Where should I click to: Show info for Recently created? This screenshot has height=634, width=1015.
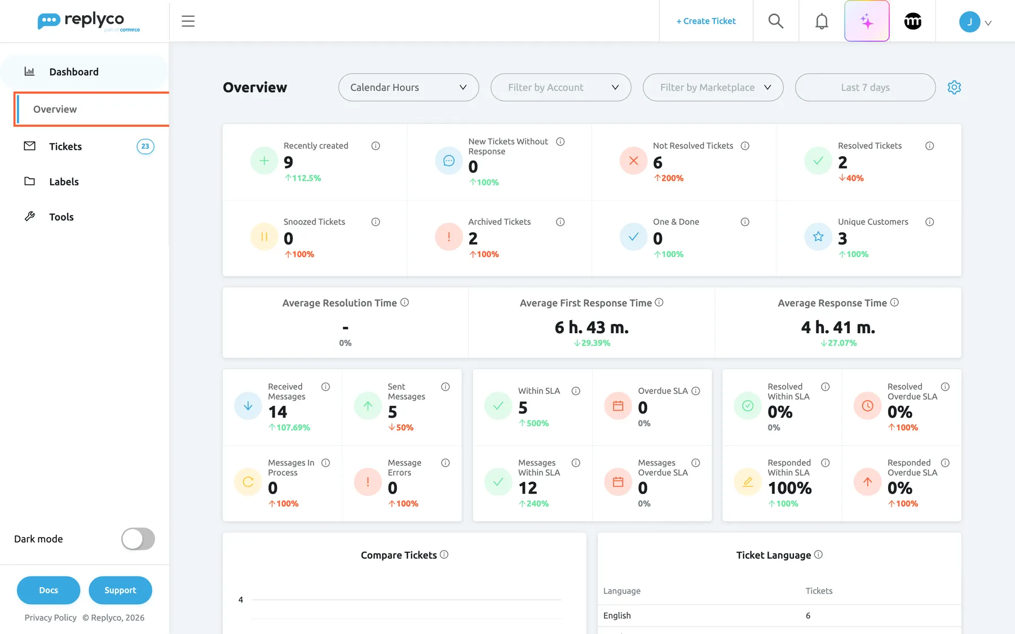[376, 146]
